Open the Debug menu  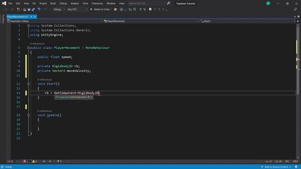tap(63, 3)
